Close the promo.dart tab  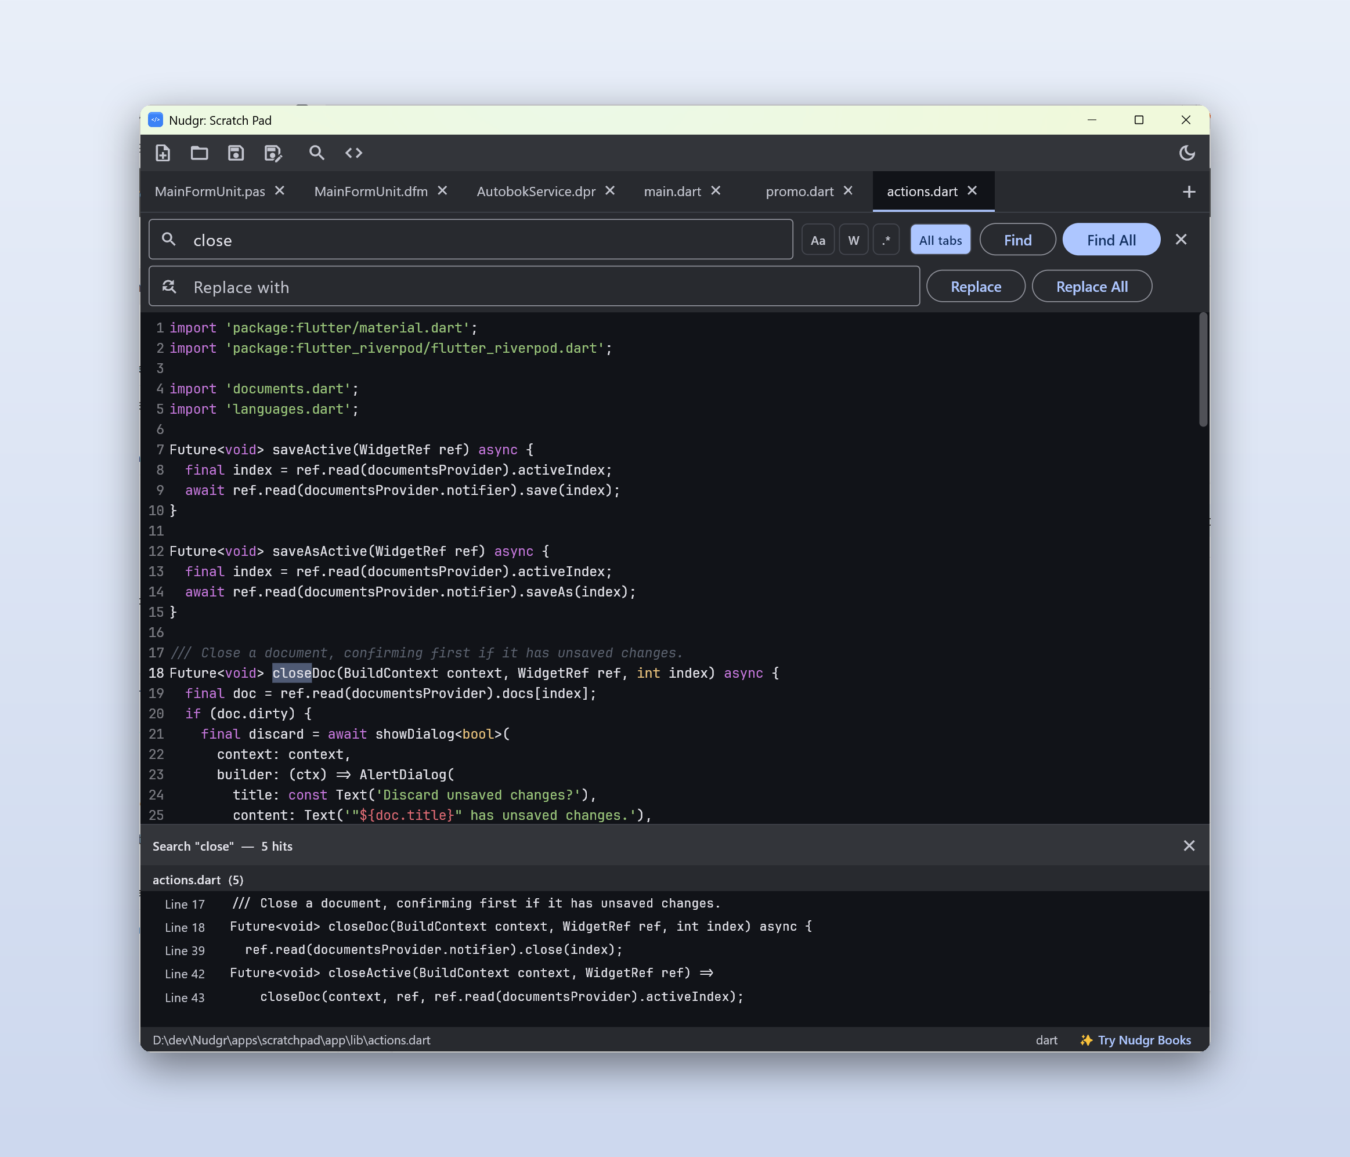(x=849, y=190)
